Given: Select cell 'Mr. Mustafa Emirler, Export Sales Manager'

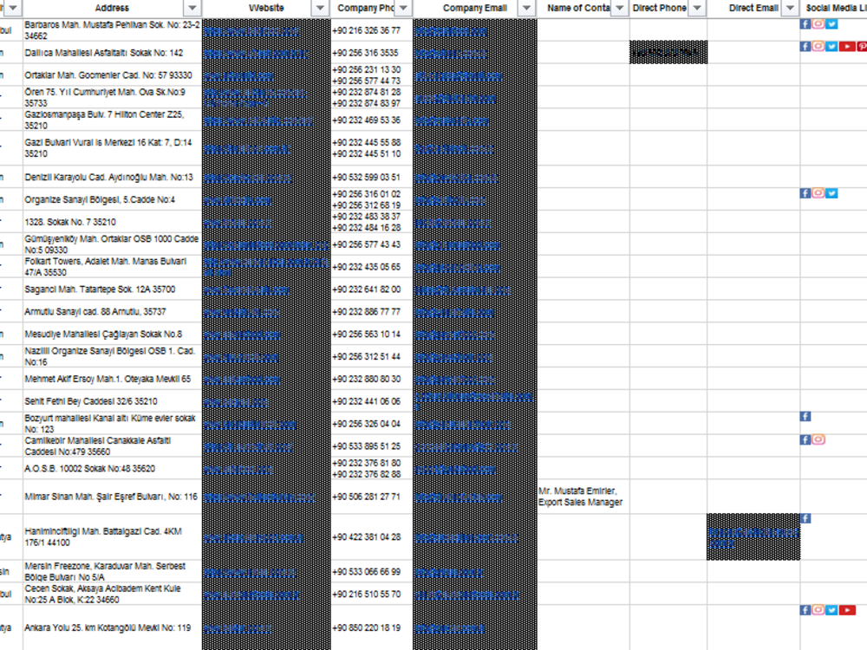Looking at the screenshot, I should [x=581, y=497].
